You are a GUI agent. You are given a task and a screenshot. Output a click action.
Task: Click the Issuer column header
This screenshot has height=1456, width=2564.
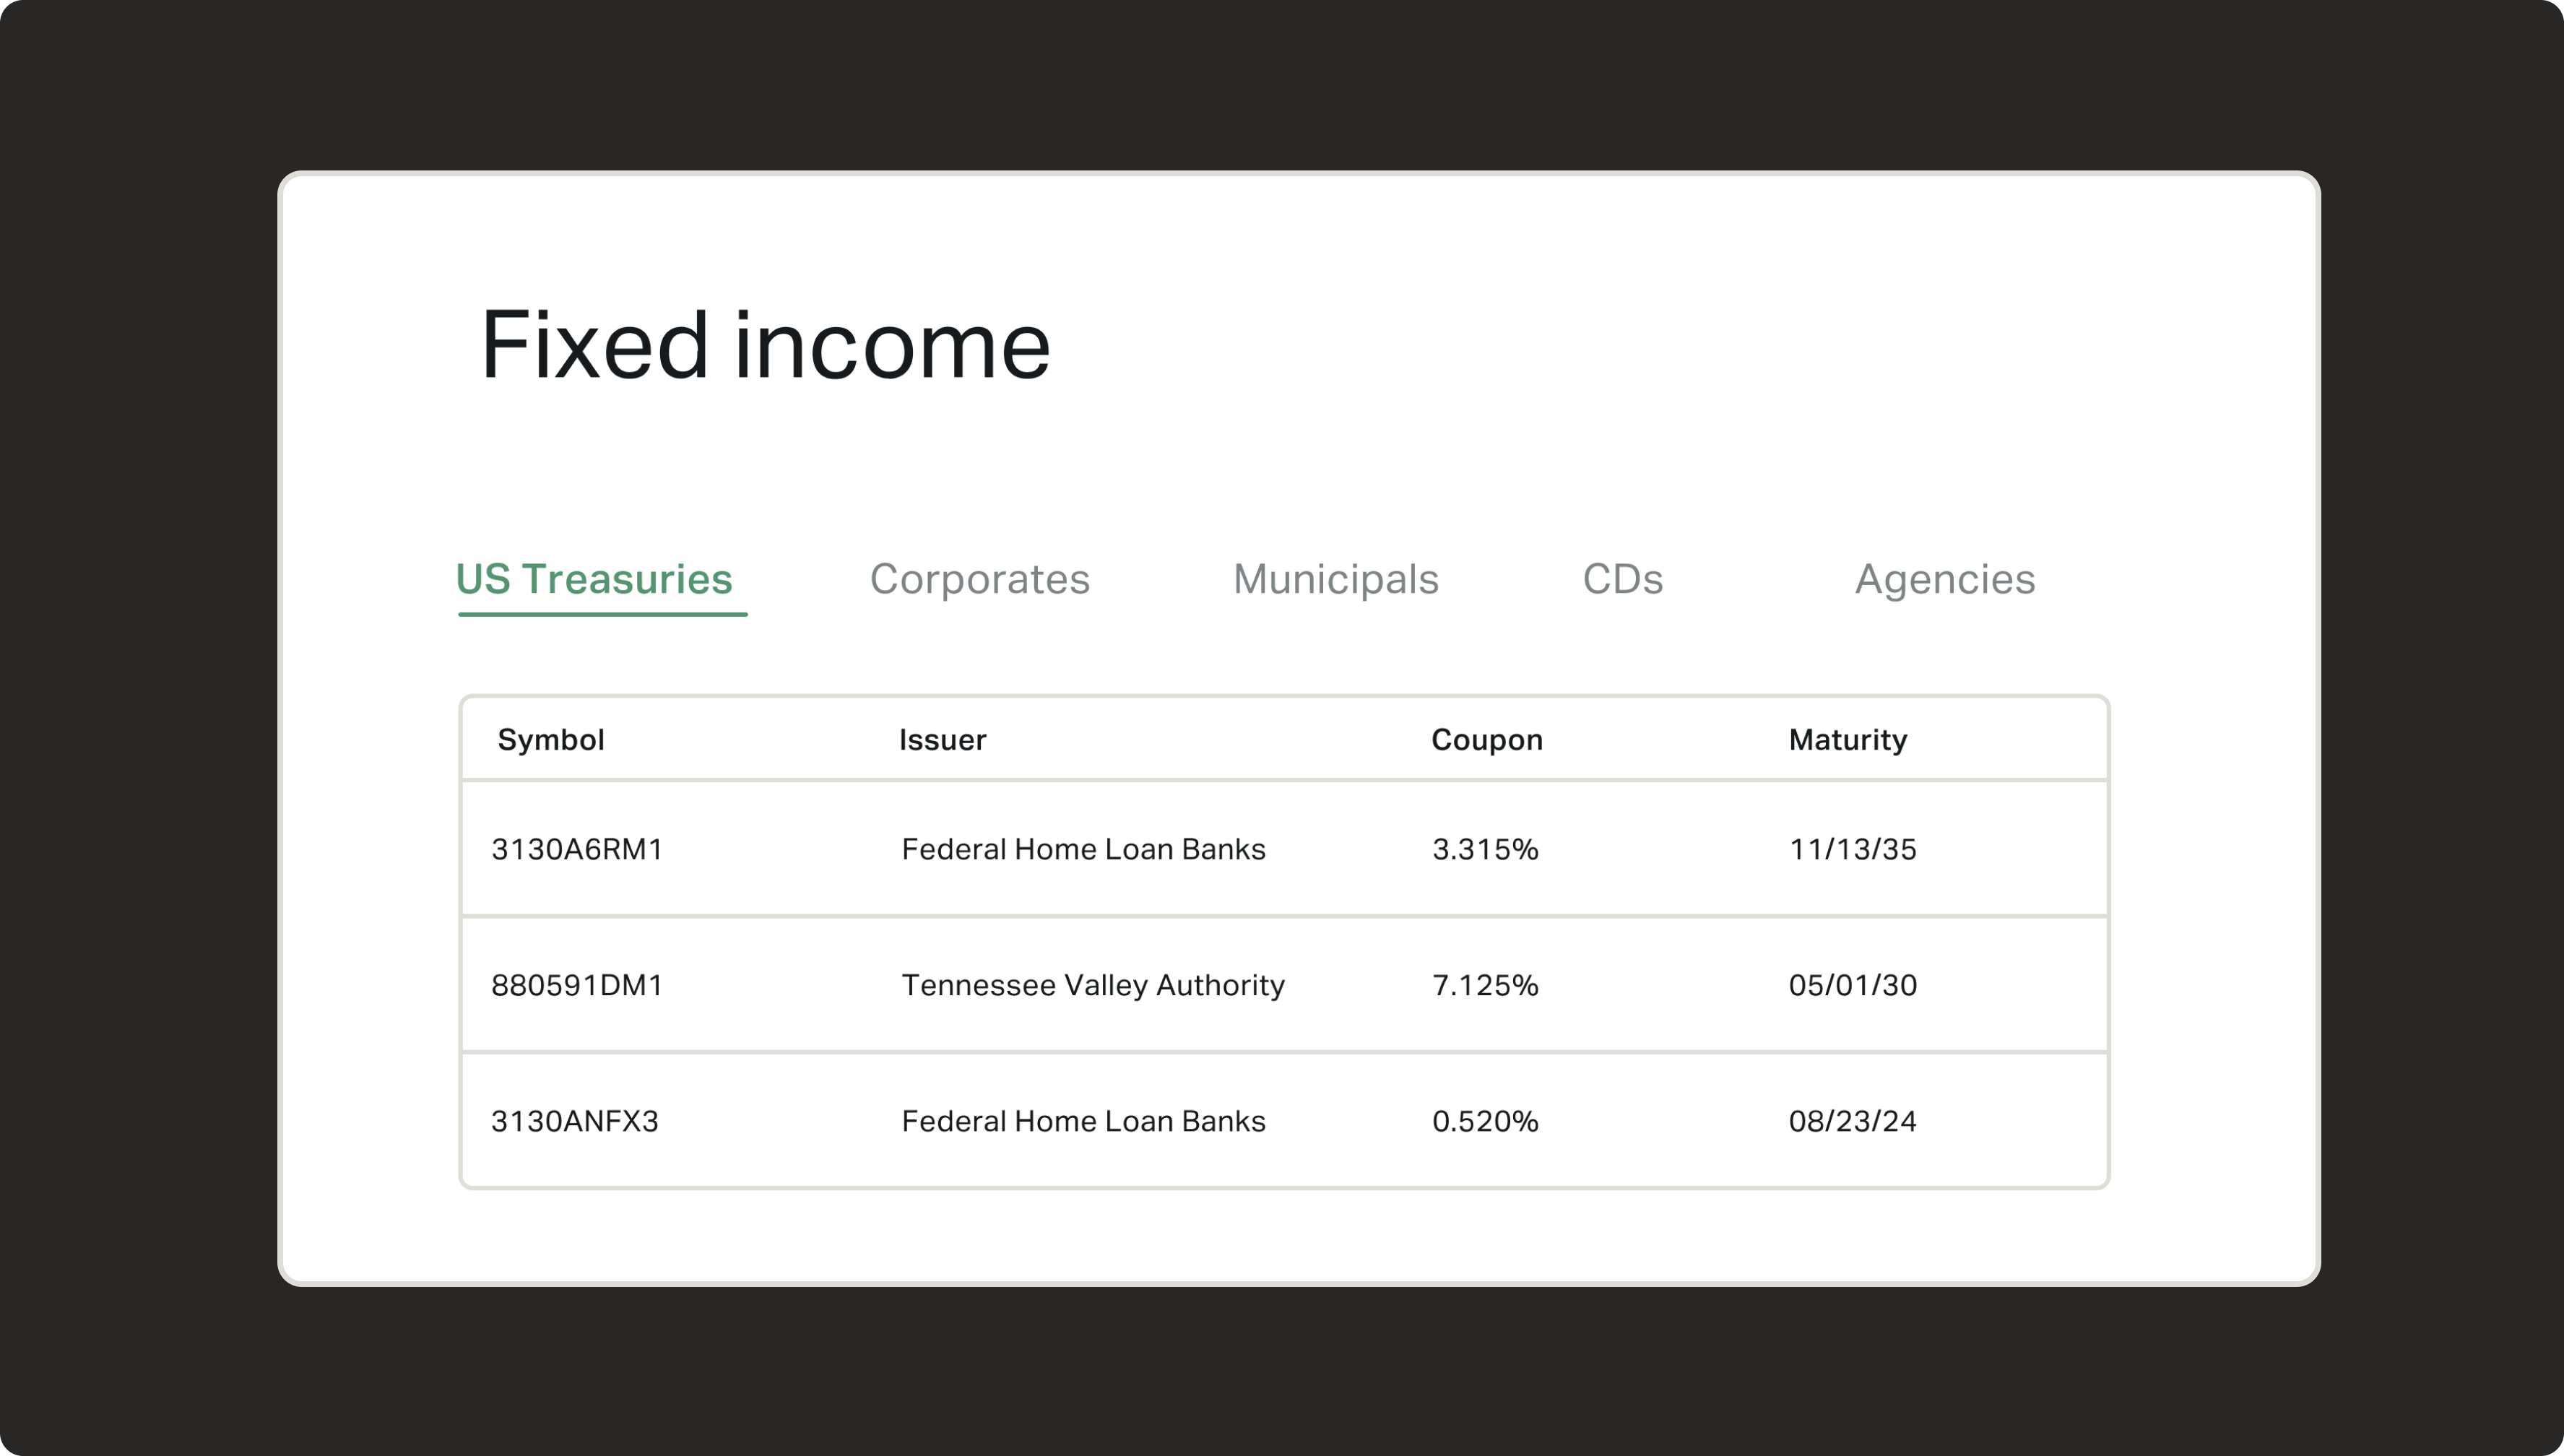pyautogui.click(x=943, y=740)
